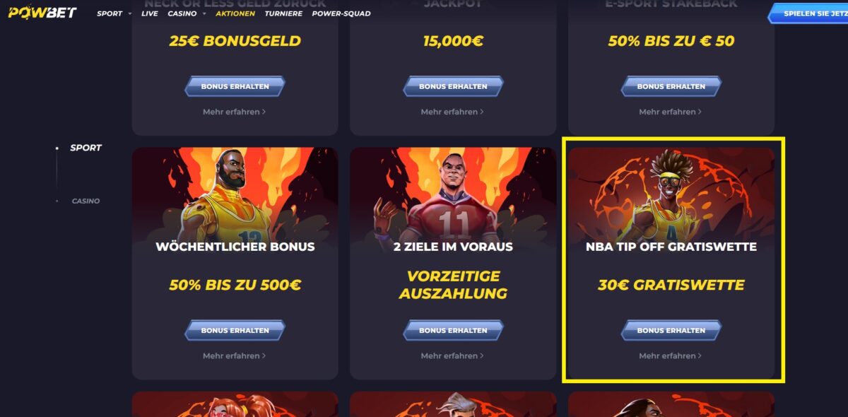Open Mehr erfahren under 50% bis zu € 50
This screenshot has height=417, width=848.
(x=671, y=112)
